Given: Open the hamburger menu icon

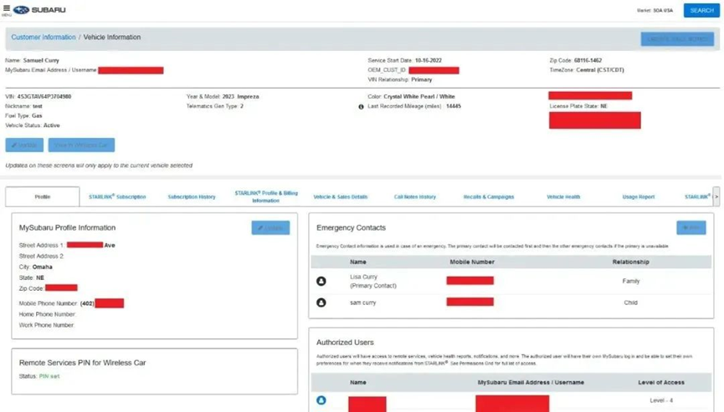Looking at the screenshot, I should point(7,8).
